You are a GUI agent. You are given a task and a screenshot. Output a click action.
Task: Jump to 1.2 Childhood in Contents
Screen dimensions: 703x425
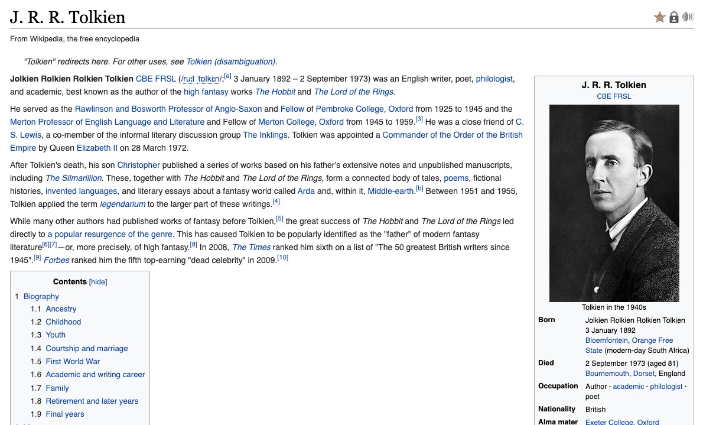click(63, 322)
